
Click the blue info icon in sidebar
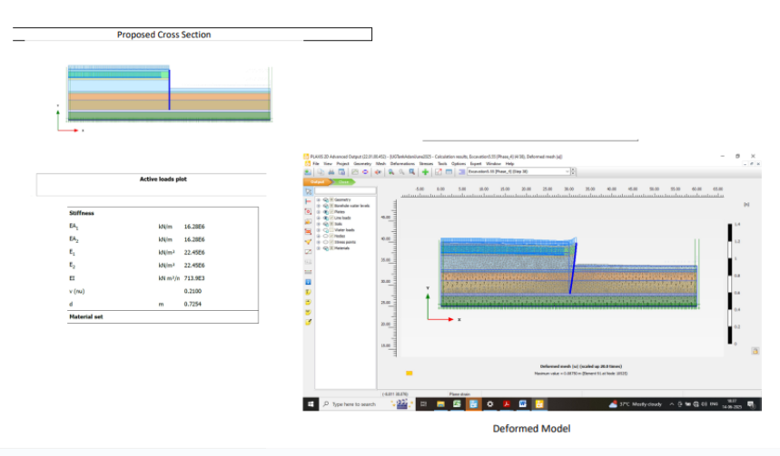coord(309,282)
